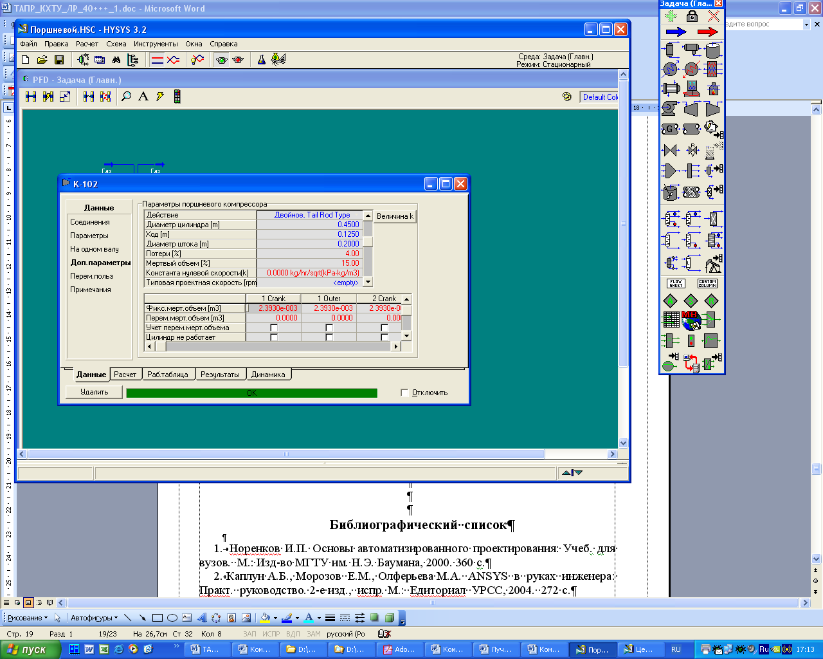Edit the Диаметр цилиндра value 0.4500
The width and height of the screenshot is (823, 659).
click(310, 225)
